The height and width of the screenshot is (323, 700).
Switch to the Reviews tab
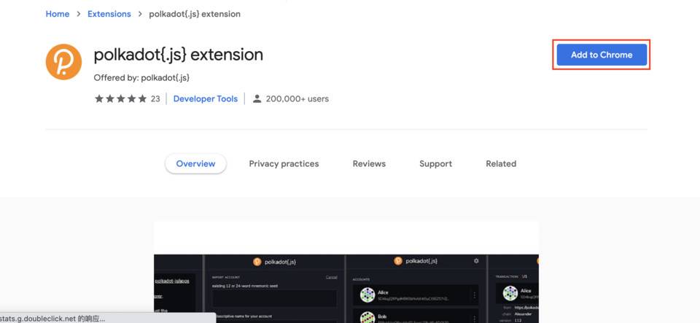[x=369, y=164]
